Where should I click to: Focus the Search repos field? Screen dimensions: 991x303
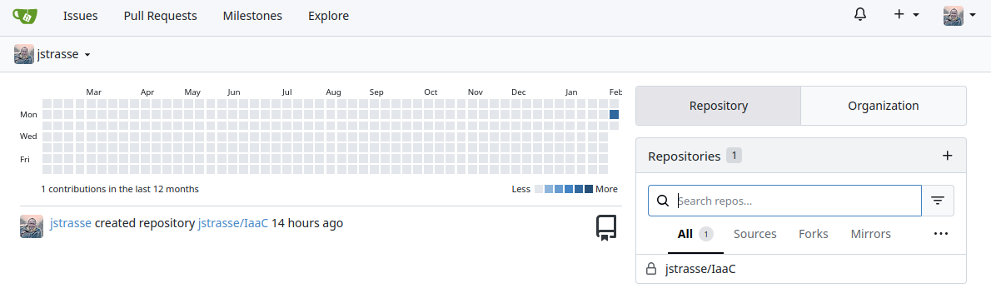784,201
